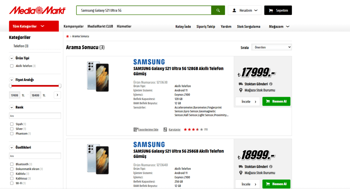Screen dimensions: 350x189
Task: Click the Mağaza Stok Durumu location pin
Action: coord(241,90)
